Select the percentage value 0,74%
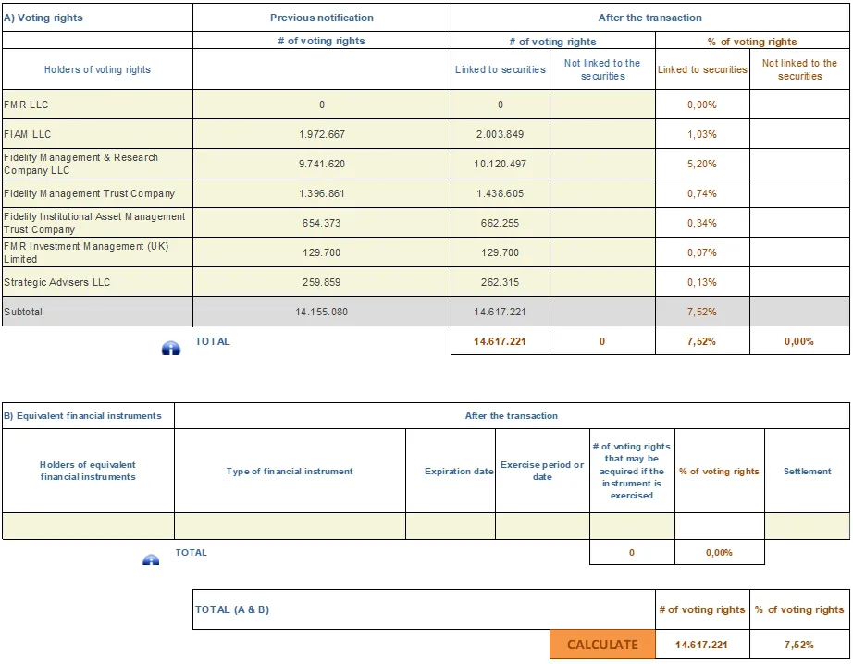 (x=702, y=193)
